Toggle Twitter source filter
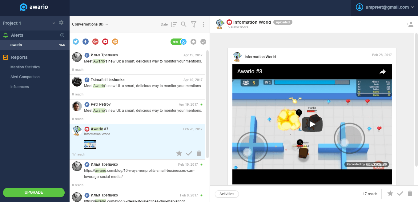418x202 pixels. [x=76, y=42]
